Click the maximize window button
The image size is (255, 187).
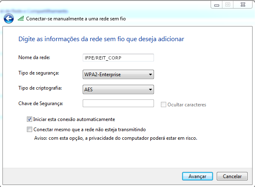(227, 4)
